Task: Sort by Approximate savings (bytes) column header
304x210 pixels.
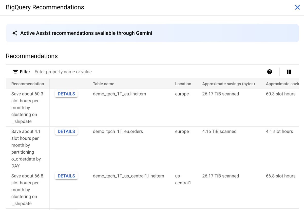Action: coord(229,84)
